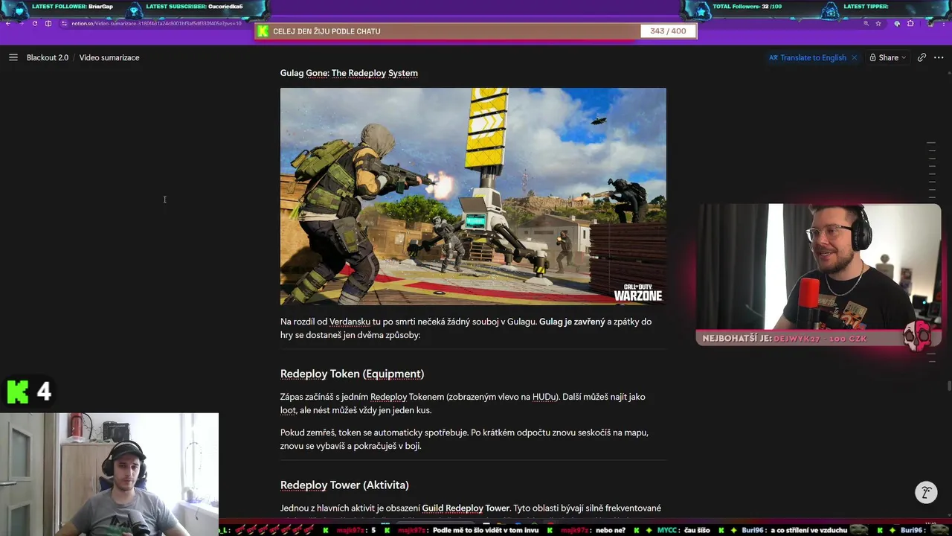952x536 pixels.
Task: Click chat ticker message čau šišo
Action: (695, 530)
